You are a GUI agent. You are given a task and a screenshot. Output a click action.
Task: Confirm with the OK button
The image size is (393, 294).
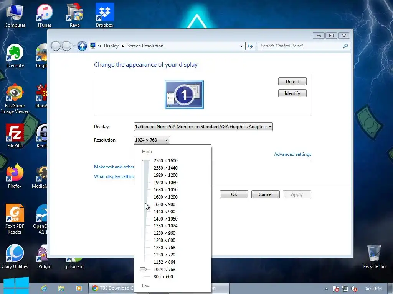[234, 194]
